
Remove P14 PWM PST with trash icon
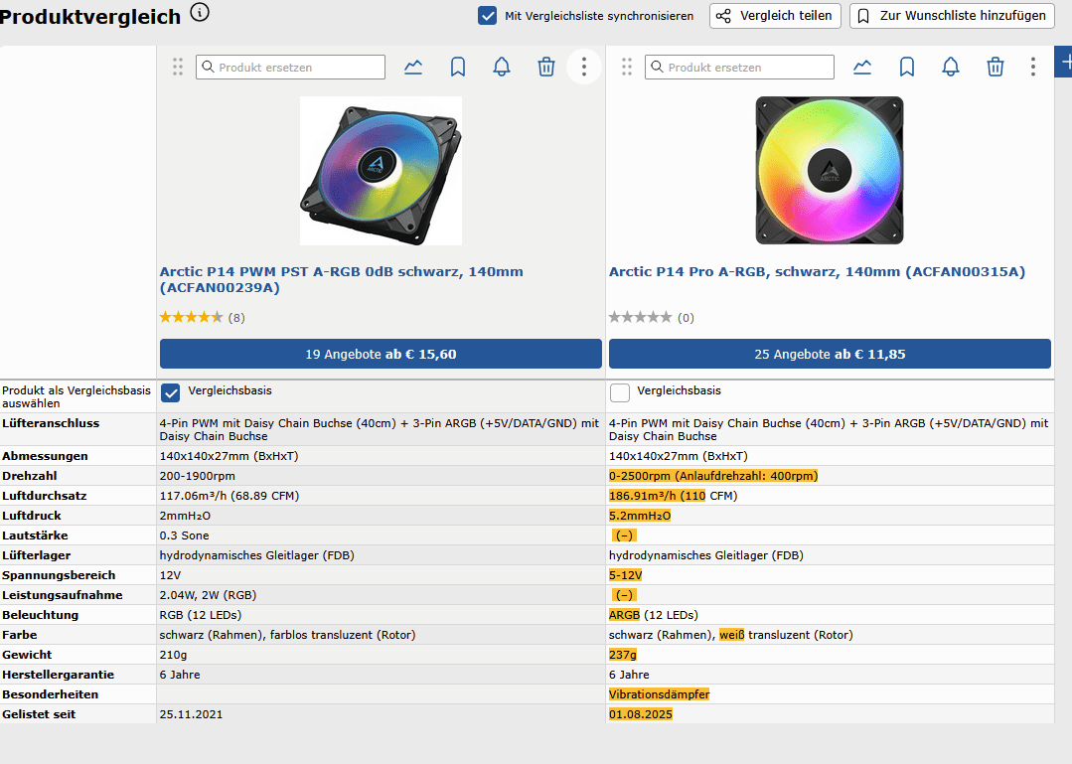(x=546, y=67)
